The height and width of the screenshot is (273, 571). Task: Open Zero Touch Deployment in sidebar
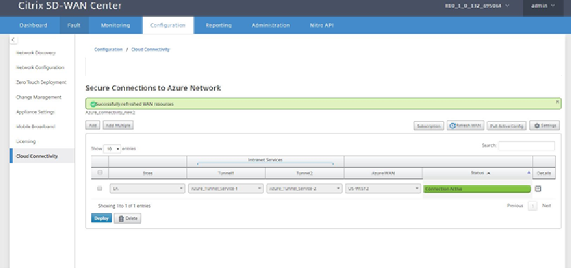coord(41,83)
